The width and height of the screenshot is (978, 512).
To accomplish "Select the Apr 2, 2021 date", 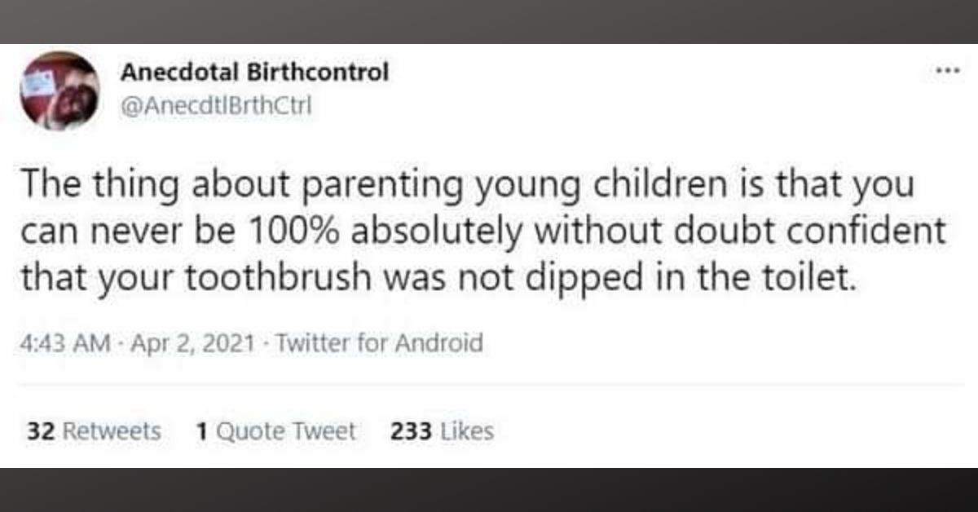I will click(194, 342).
